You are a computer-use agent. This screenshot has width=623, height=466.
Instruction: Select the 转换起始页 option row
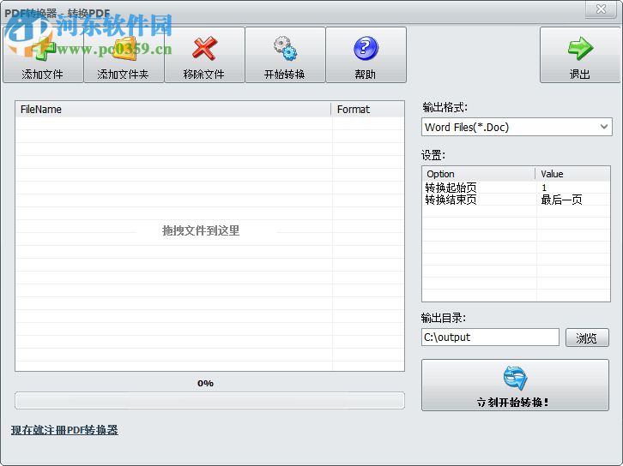pos(516,188)
